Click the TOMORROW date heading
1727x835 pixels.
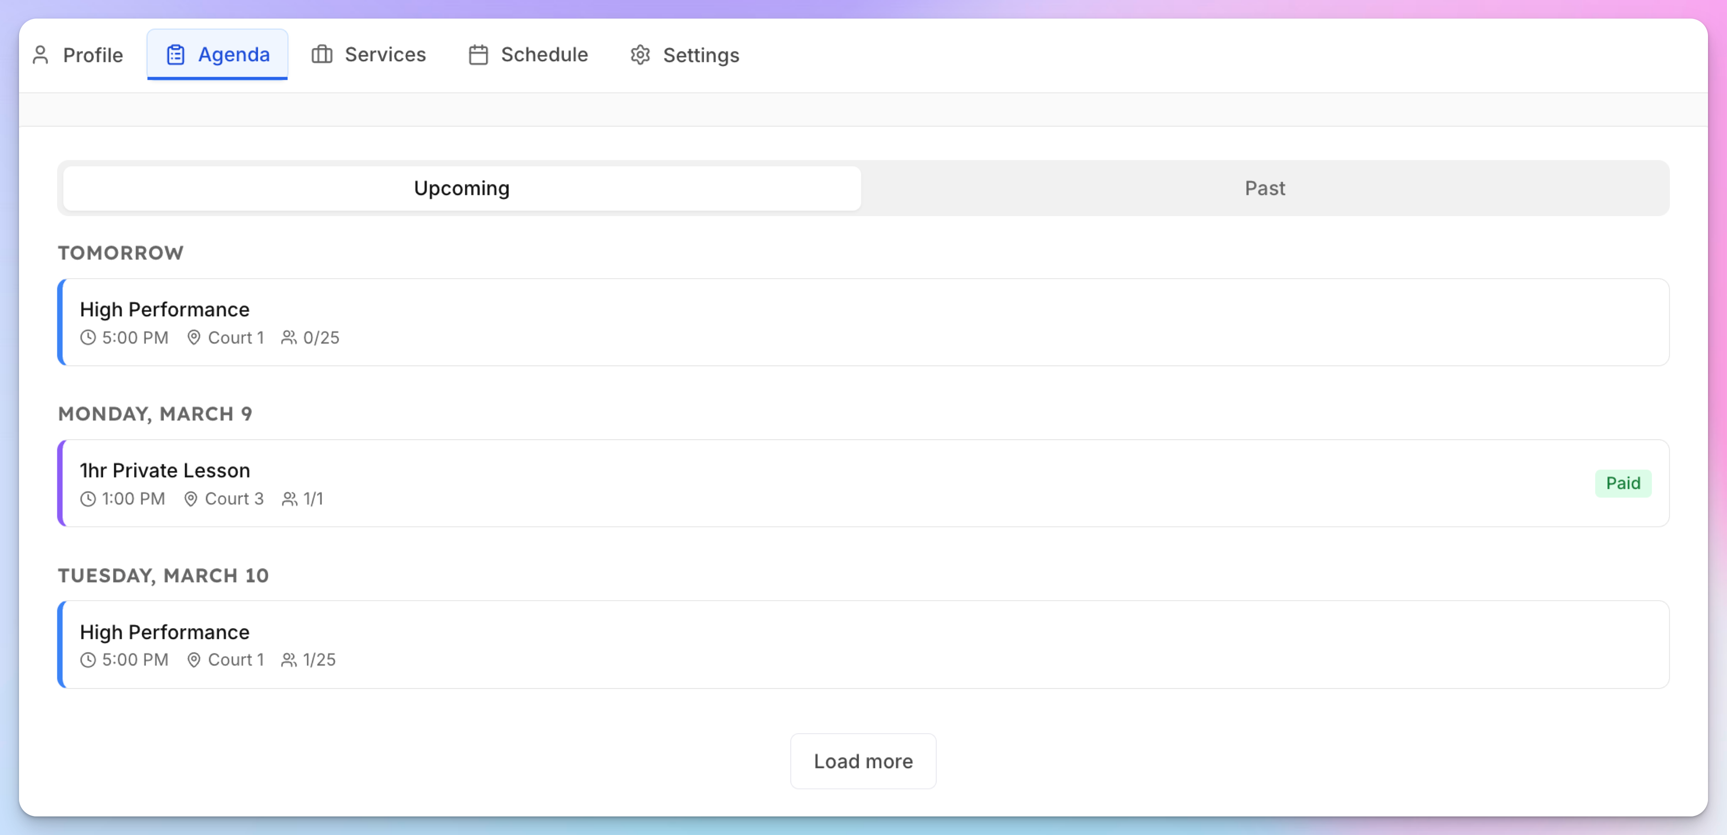coord(121,252)
